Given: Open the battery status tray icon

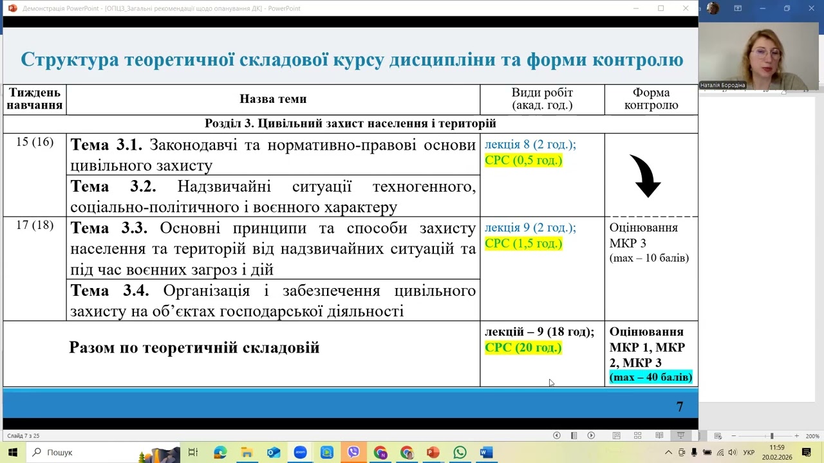Looking at the screenshot, I should [707, 453].
